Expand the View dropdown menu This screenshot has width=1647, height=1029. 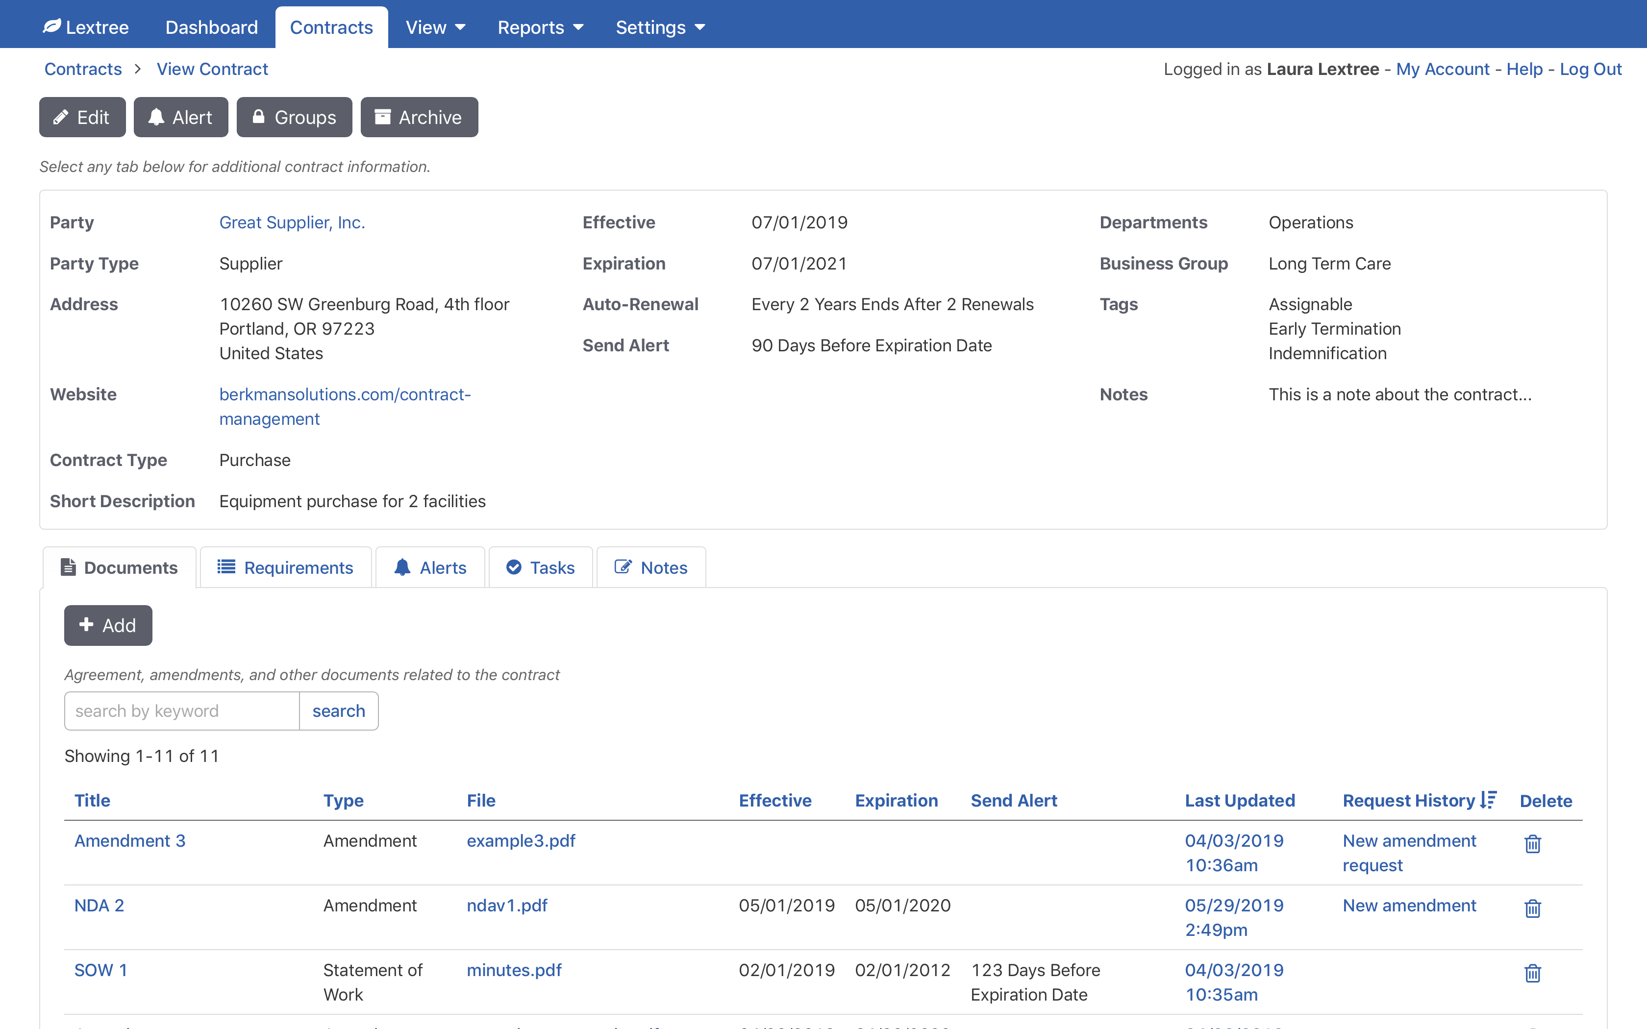coord(436,27)
